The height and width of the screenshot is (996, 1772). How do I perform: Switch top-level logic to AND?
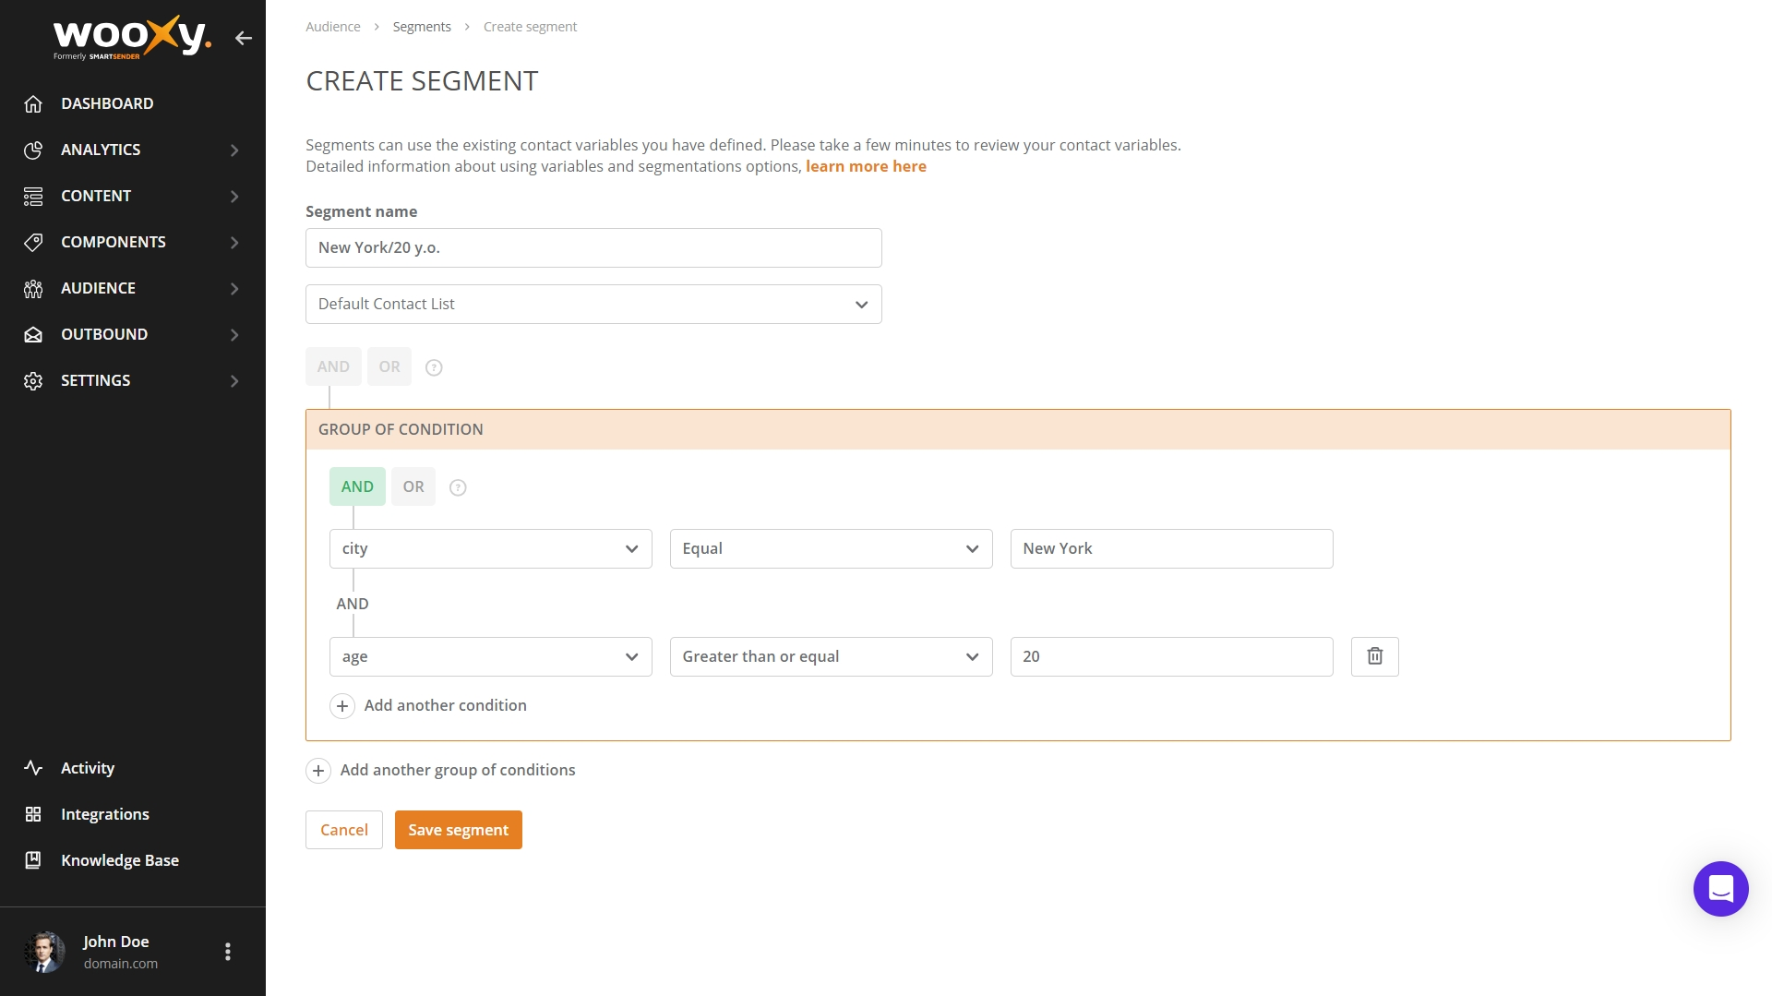pyautogui.click(x=333, y=366)
